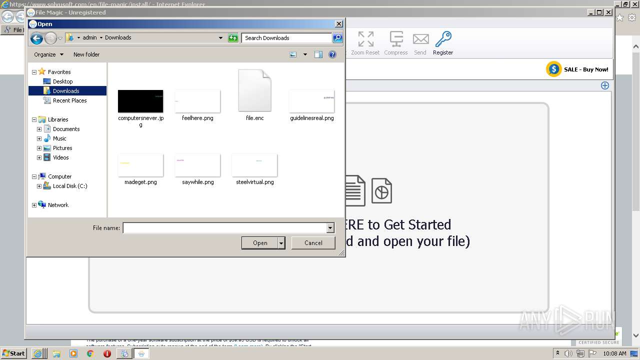This screenshot has width=640, height=360.
Task: Expand Local Disk (C:)
Action: (x=39, y=186)
